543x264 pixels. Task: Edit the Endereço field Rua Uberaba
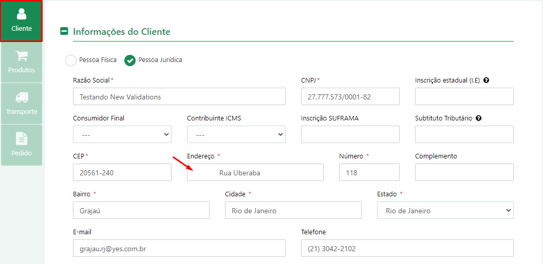tap(255, 172)
